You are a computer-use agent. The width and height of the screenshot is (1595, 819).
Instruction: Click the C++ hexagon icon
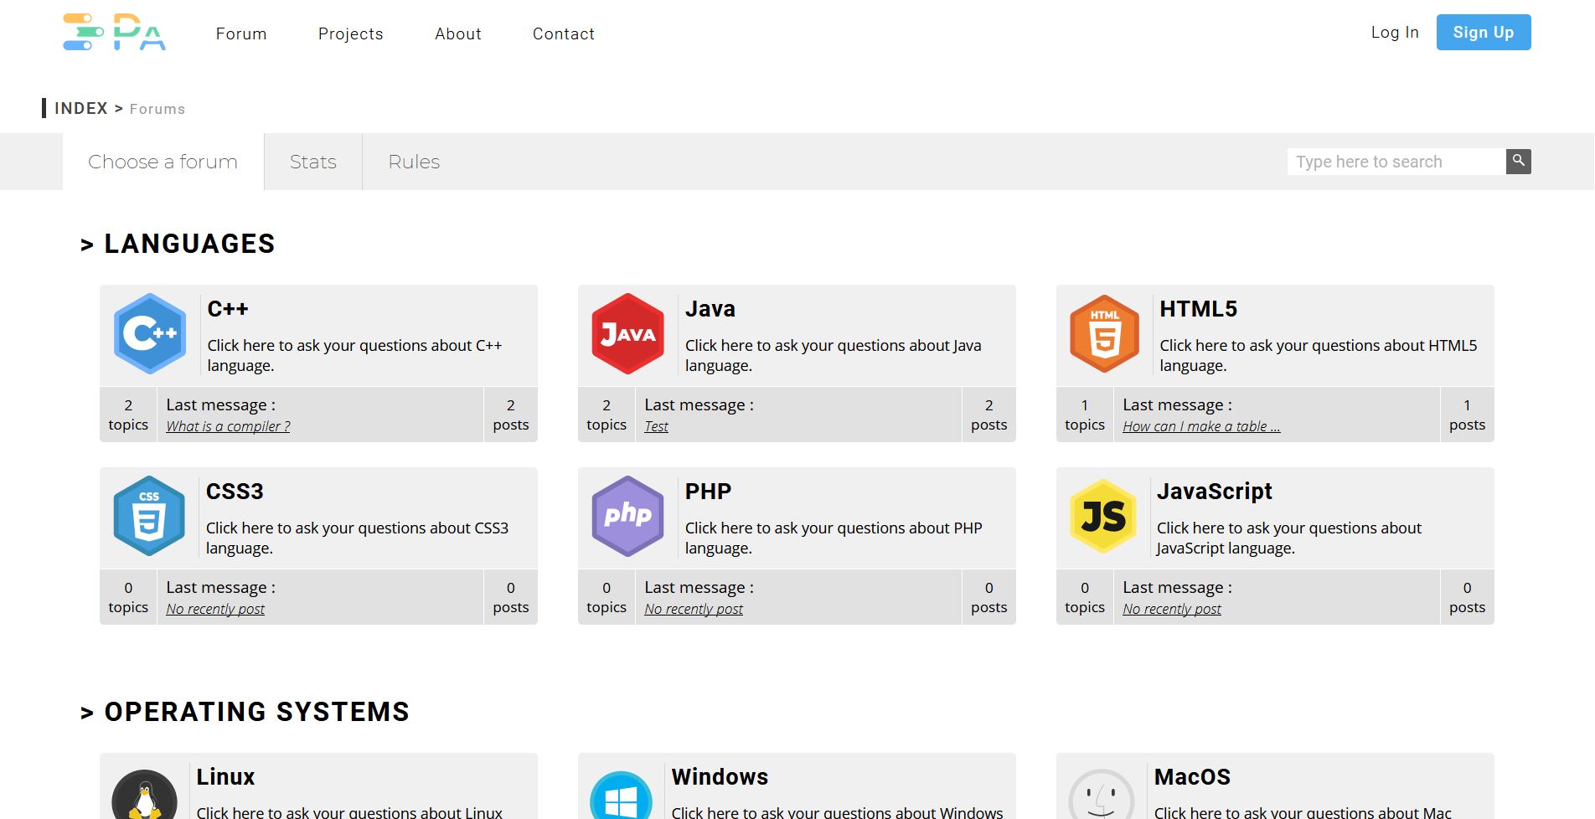pyautogui.click(x=150, y=333)
